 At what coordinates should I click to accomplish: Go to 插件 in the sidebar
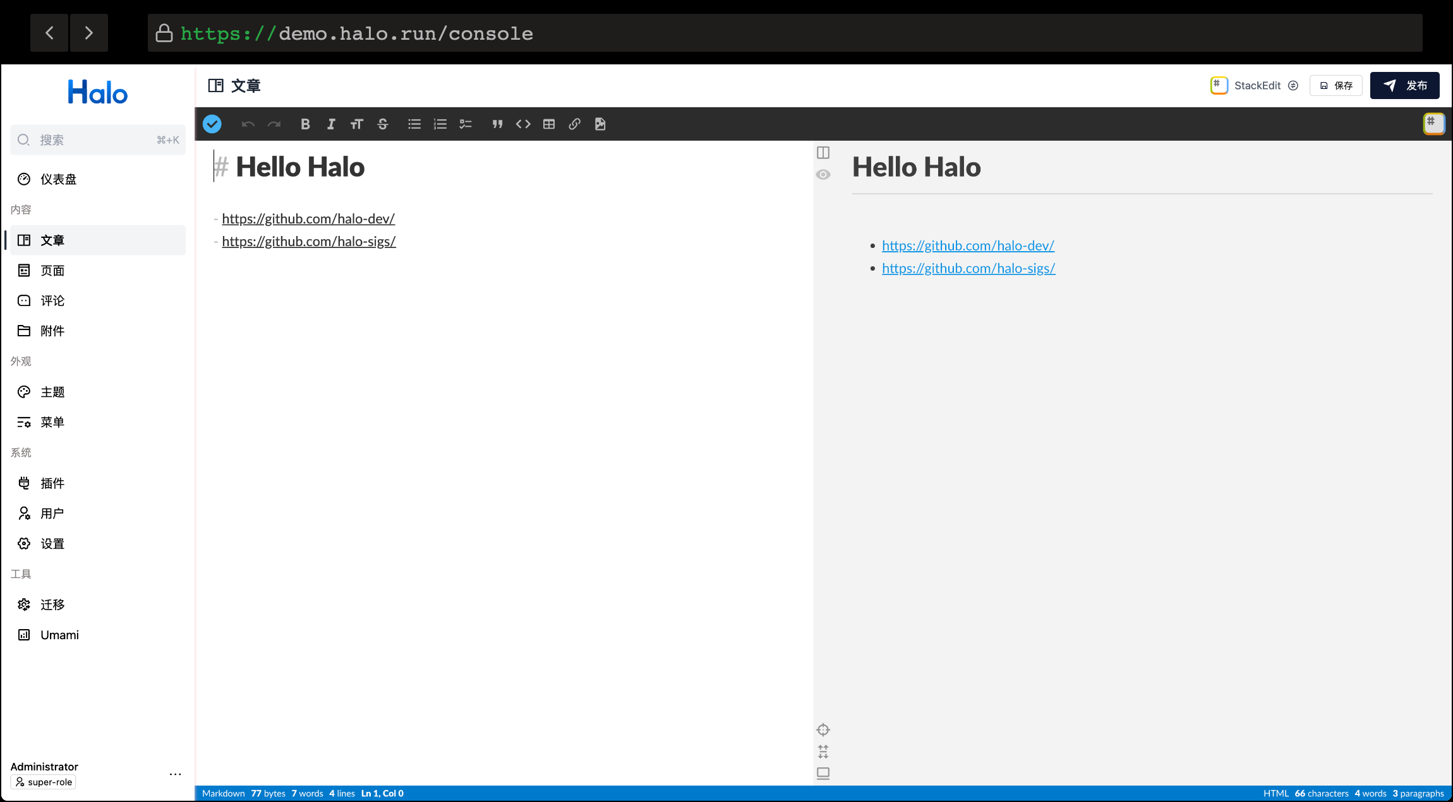52,483
